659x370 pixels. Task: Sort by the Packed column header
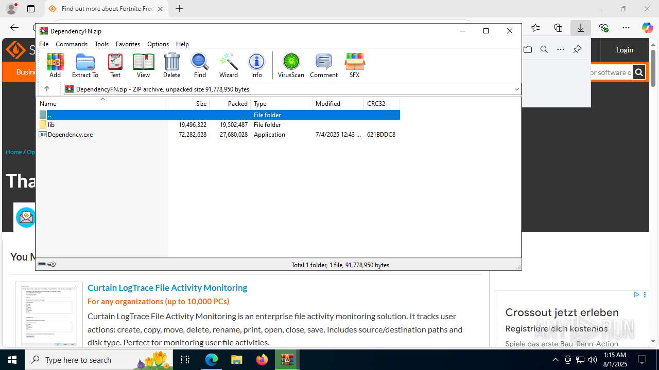coord(230,104)
